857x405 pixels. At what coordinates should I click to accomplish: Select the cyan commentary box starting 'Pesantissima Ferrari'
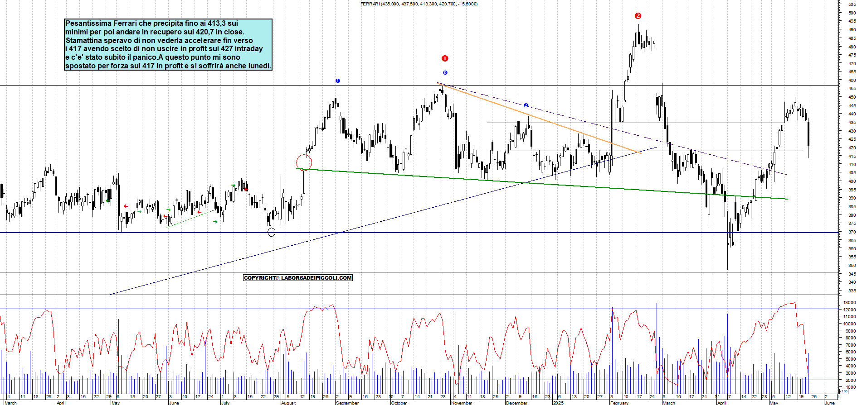coord(168,44)
